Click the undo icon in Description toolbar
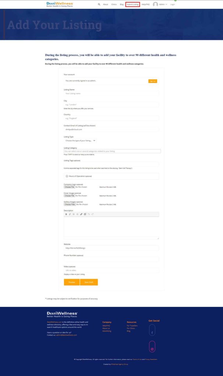223x376 pixels. (89, 214)
